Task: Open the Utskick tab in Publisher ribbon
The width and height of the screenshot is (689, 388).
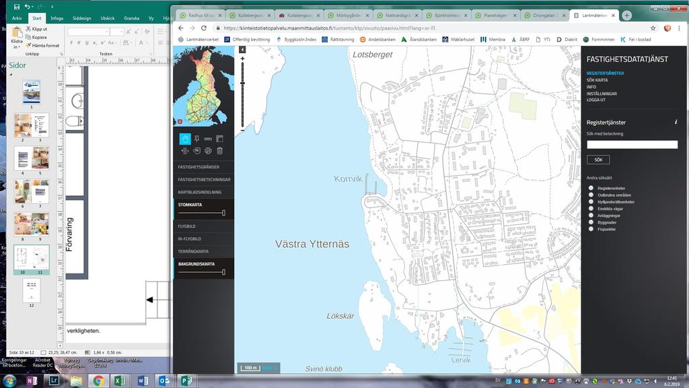Action: pos(108,18)
